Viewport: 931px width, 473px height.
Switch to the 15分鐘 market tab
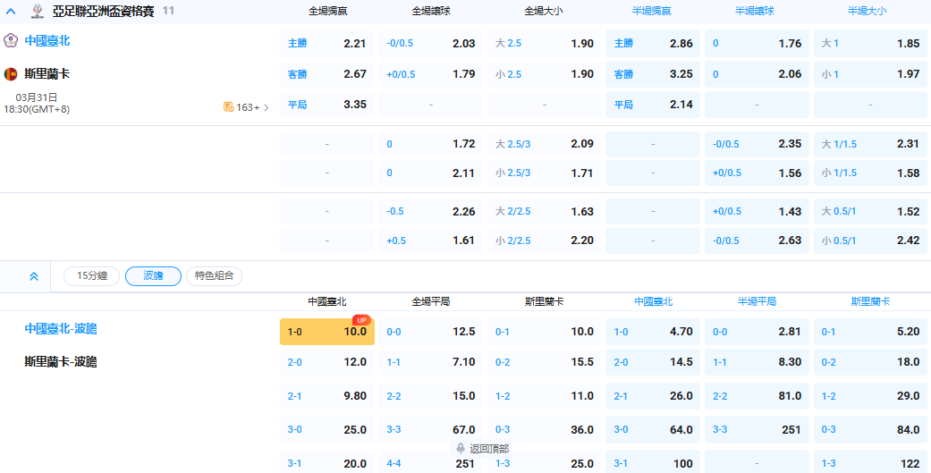pyautogui.click(x=91, y=276)
